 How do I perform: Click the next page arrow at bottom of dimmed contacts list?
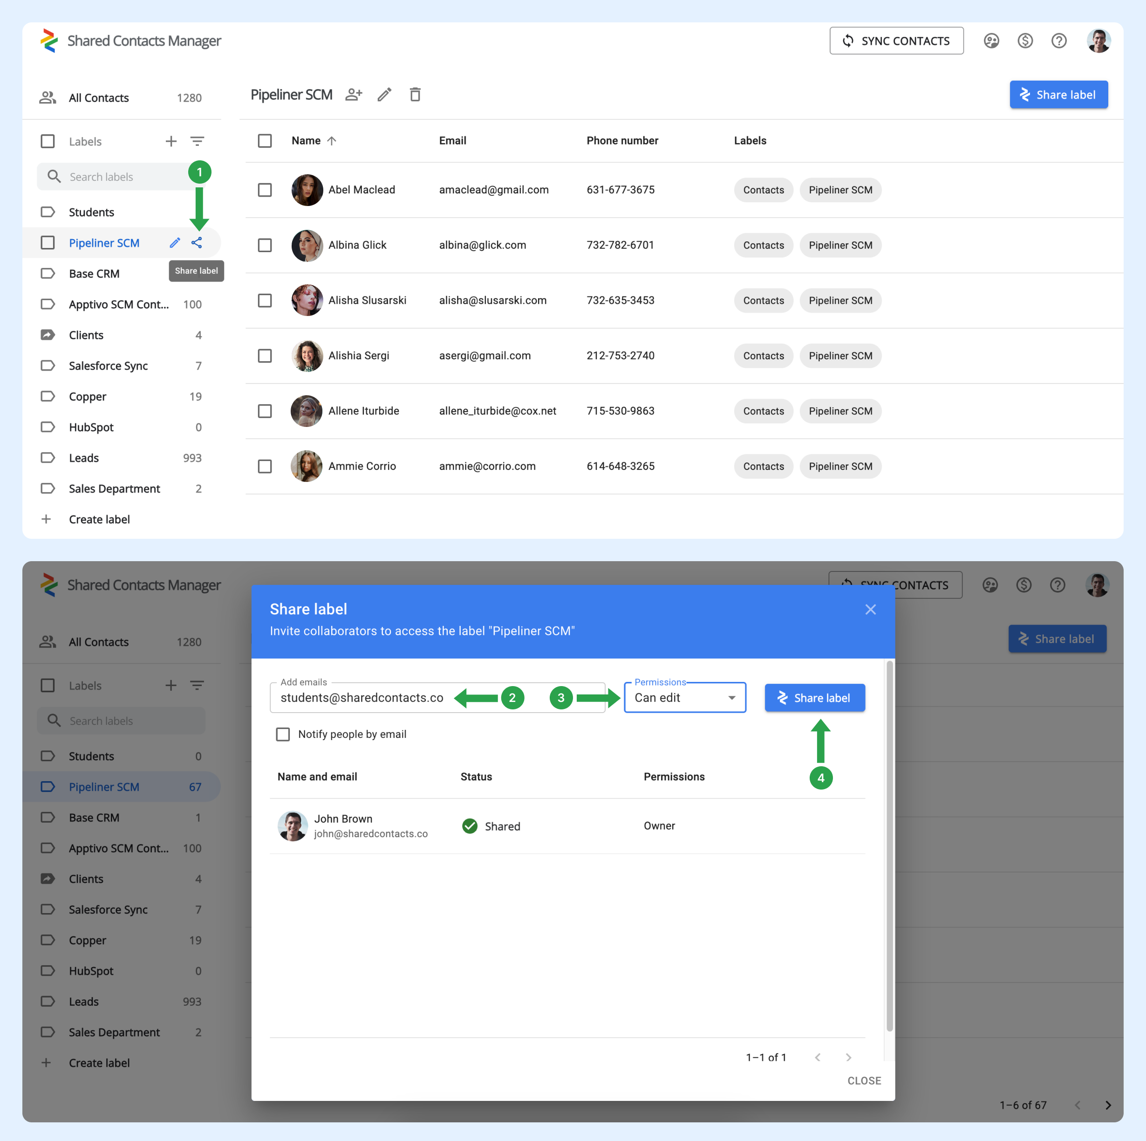pyautogui.click(x=1107, y=1105)
